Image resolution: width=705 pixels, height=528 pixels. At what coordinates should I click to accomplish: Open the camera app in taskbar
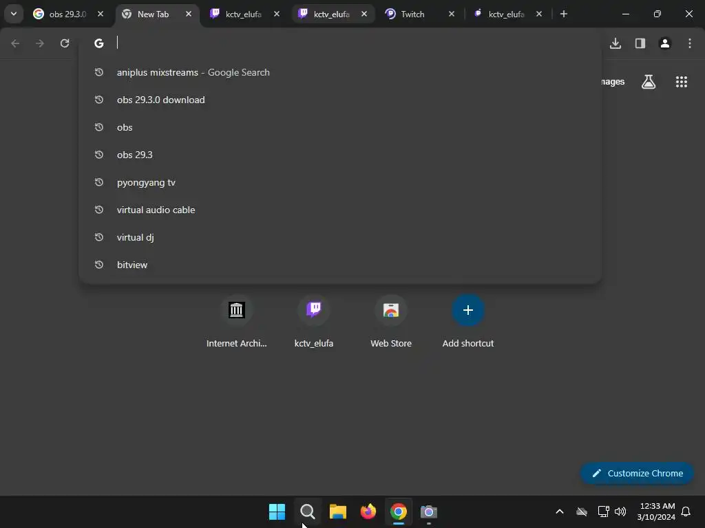click(428, 511)
